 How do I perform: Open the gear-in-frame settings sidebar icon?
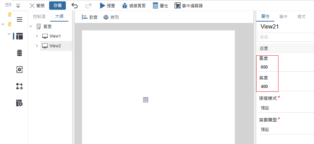20,70
